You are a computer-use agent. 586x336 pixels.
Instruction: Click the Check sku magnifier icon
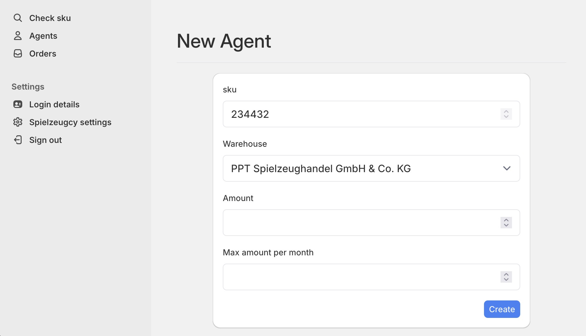point(18,18)
